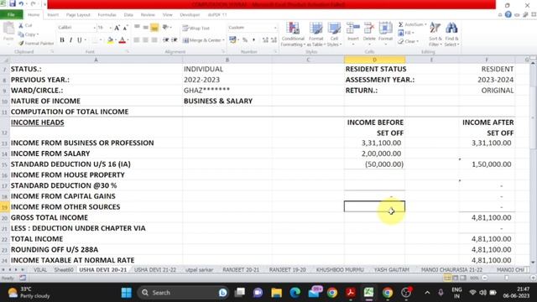Open the borders dropdown arrow
This screenshot has height=302, width=537.
click(x=101, y=40)
